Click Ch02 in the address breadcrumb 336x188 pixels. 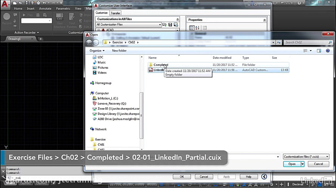point(131,42)
